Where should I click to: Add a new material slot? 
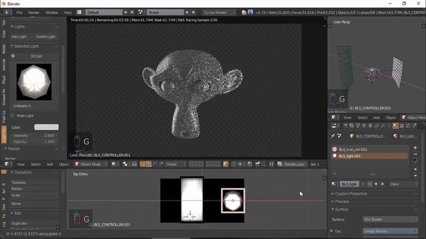(415, 147)
